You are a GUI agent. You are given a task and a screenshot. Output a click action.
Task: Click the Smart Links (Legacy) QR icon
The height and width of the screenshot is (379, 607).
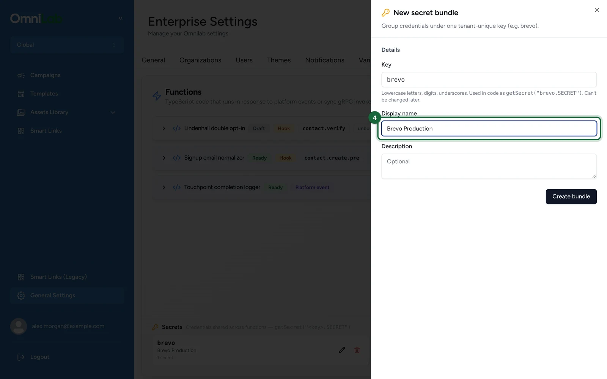(21, 277)
